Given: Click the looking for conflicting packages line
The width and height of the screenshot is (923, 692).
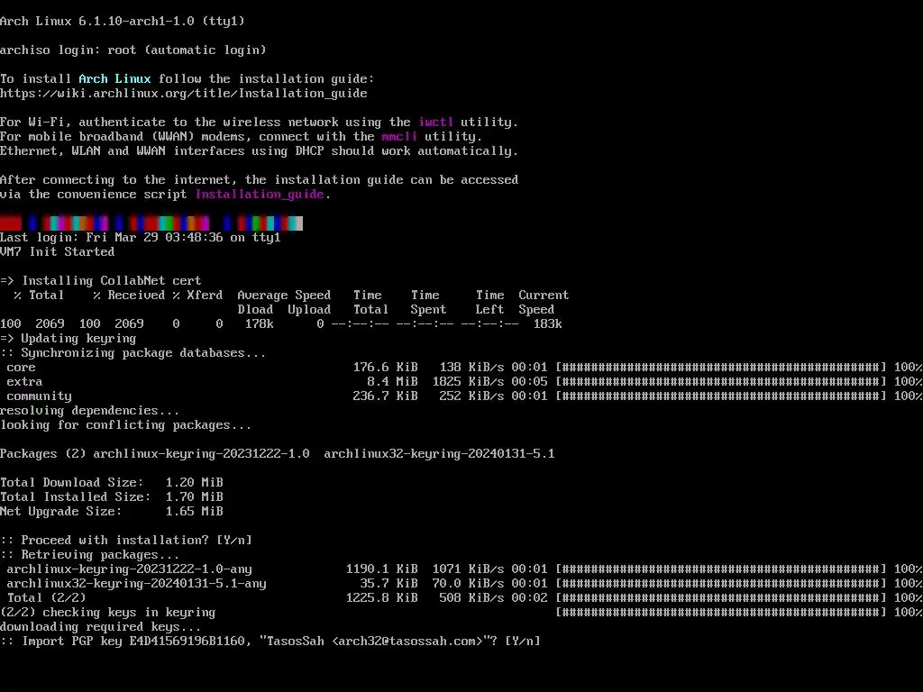Looking at the screenshot, I should pos(126,425).
